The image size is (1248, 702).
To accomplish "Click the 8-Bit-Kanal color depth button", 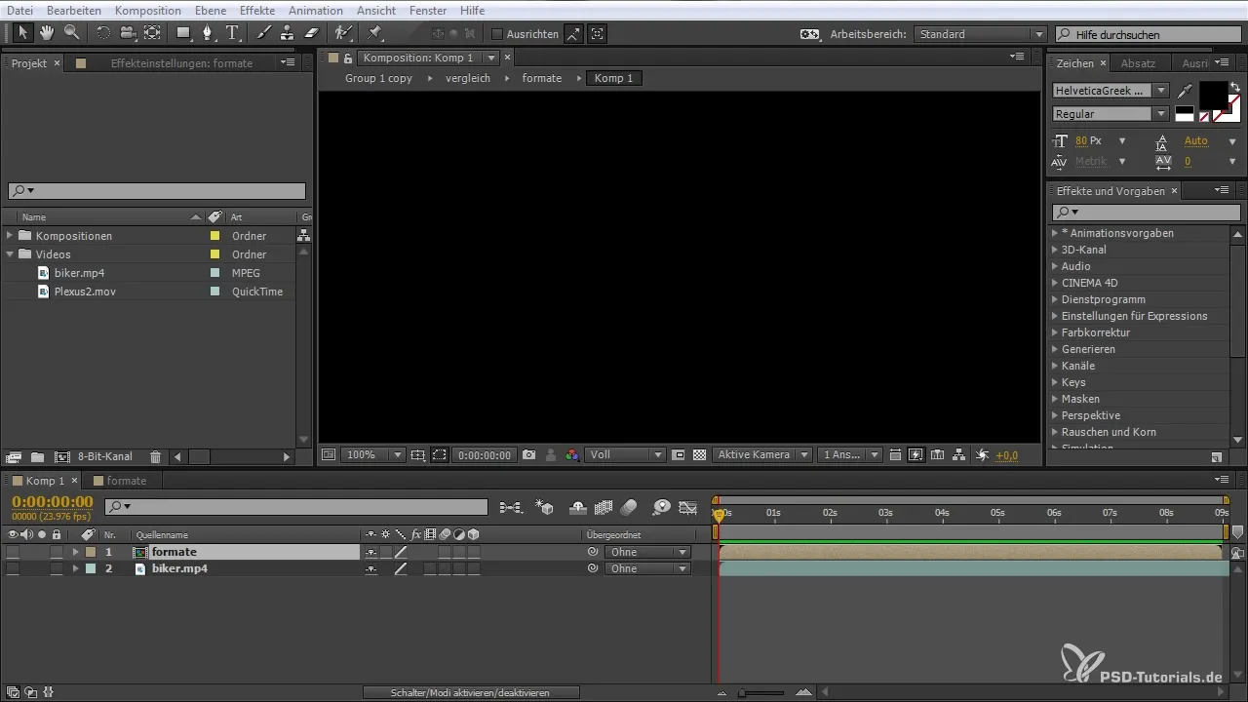I will (x=105, y=456).
